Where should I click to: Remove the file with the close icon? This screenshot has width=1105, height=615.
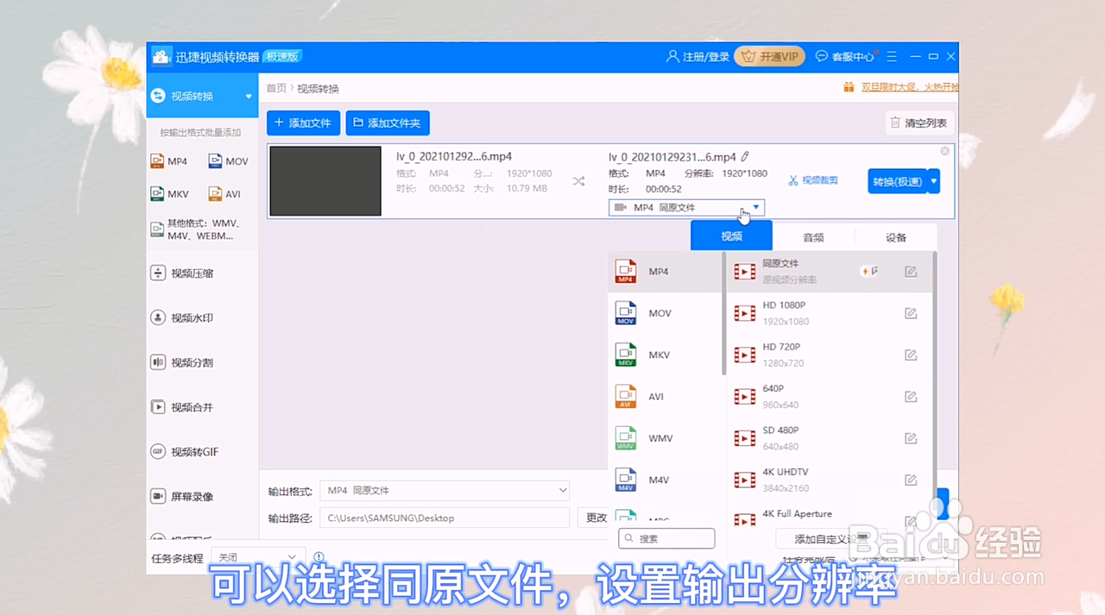tap(944, 151)
